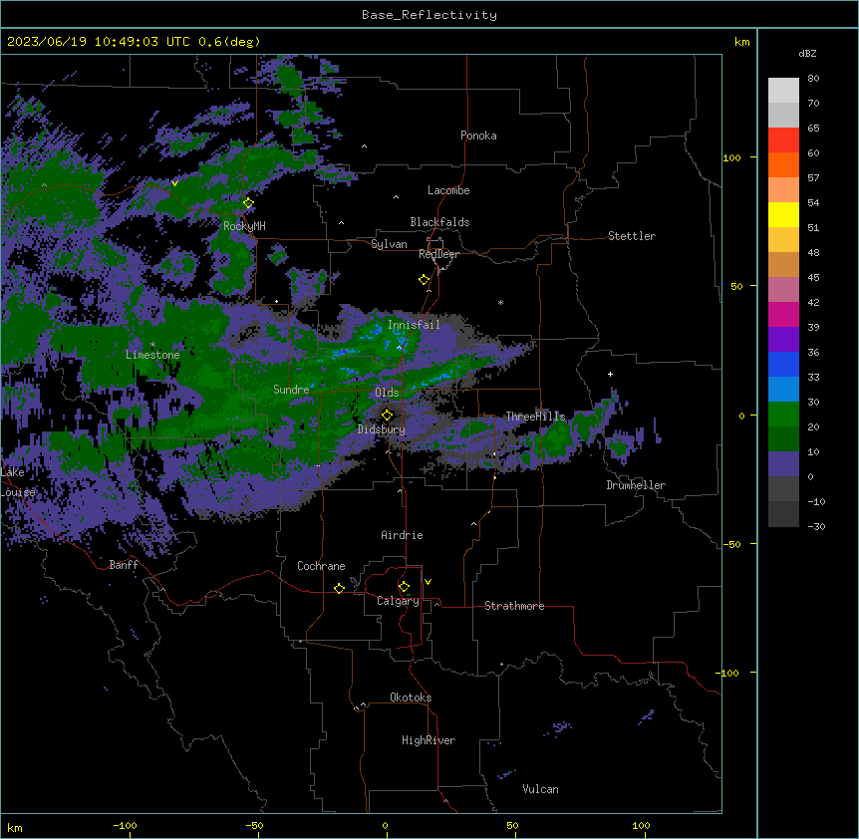
Task: Click the yellow v marker northwest of RockyMH
Action: tap(174, 183)
